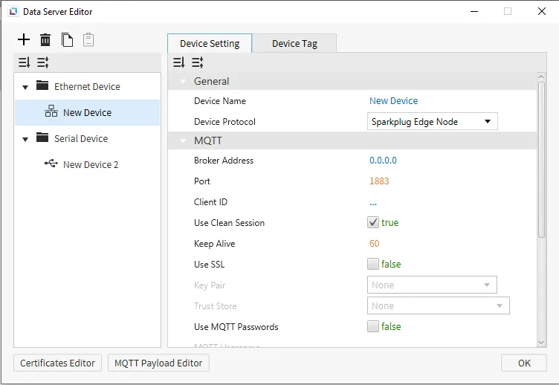Image resolution: width=559 pixels, height=385 pixels.
Task: Switch to the Device Tag tab
Action: (x=294, y=43)
